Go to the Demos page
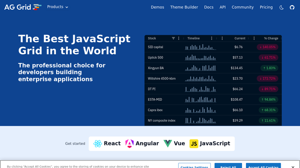This screenshot has height=168, width=300. (x=157, y=7)
